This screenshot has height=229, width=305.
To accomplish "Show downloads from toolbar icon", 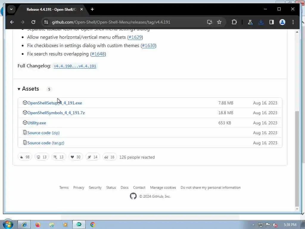I will click(x=261, y=22).
